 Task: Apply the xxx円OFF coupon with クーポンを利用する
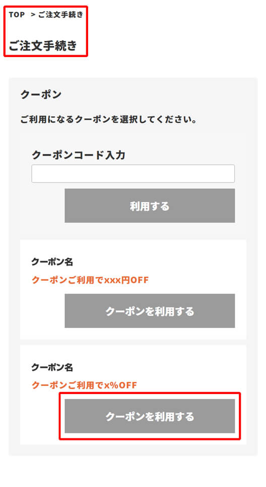point(150,311)
